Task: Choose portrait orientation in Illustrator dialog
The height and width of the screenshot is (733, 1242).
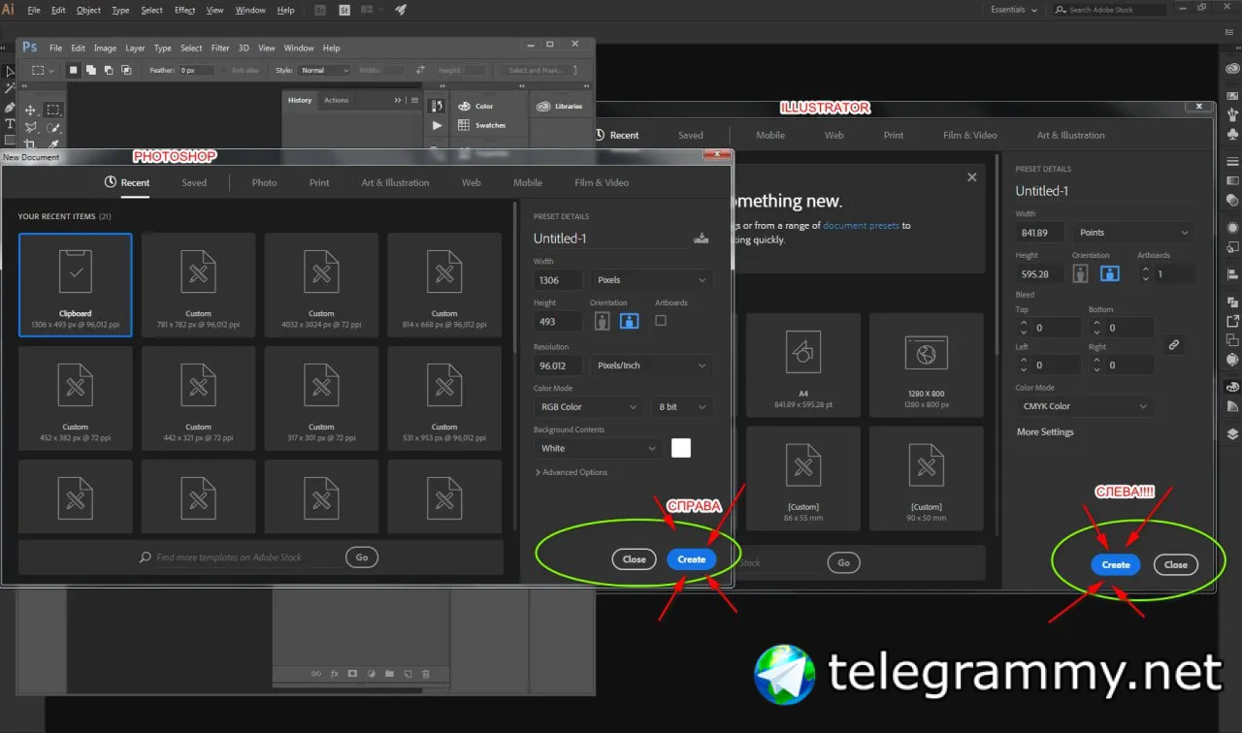Action: (1081, 273)
